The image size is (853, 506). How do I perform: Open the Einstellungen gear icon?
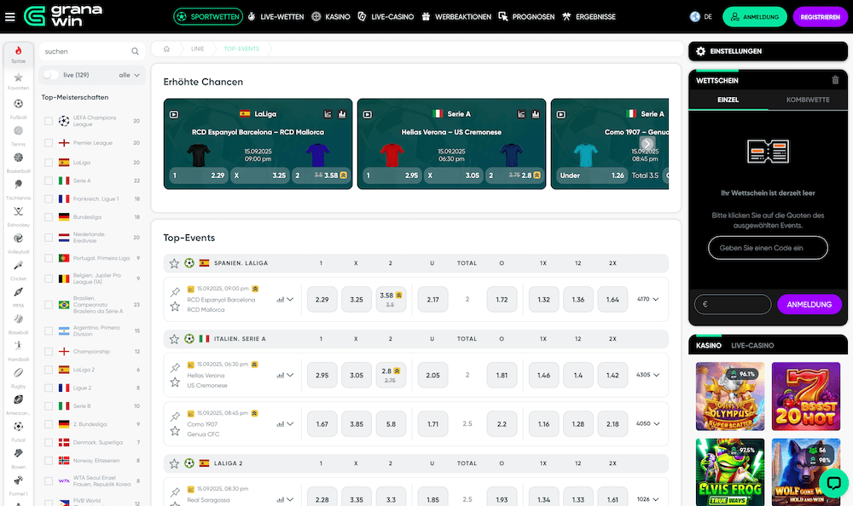(700, 51)
